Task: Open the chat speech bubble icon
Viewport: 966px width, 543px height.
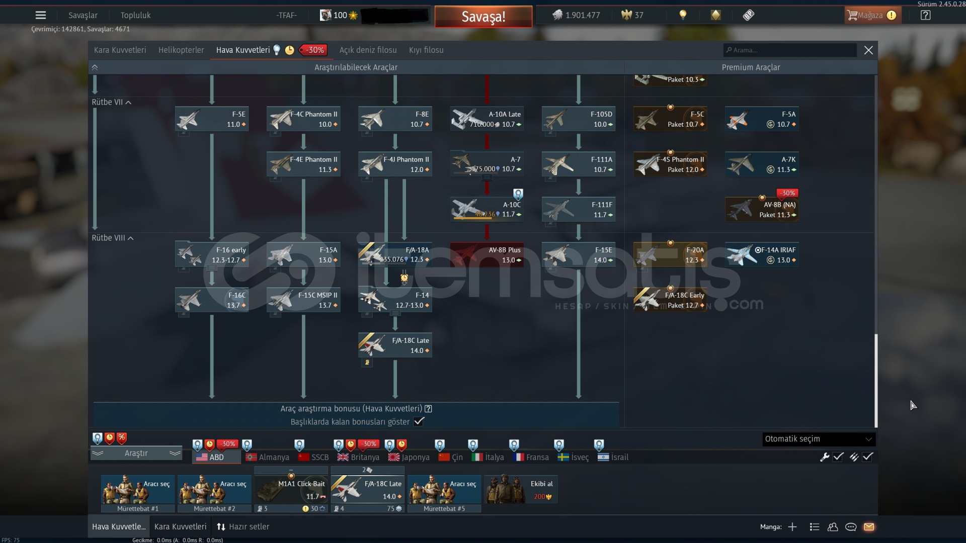Action: click(851, 527)
